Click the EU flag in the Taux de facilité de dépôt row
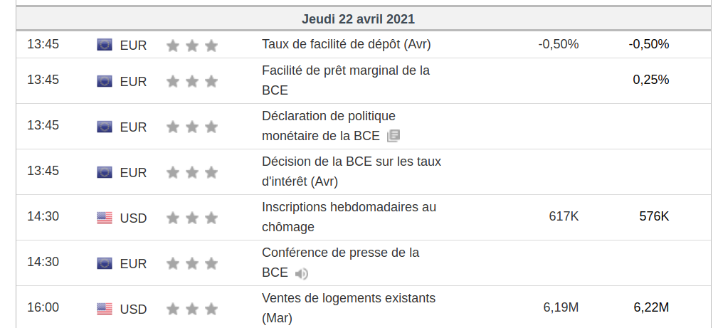This screenshot has height=328, width=713. [x=105, y=45]
